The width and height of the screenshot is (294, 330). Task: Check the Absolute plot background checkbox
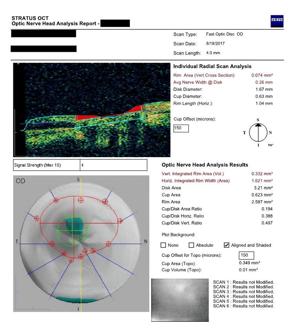click(191, 245)
